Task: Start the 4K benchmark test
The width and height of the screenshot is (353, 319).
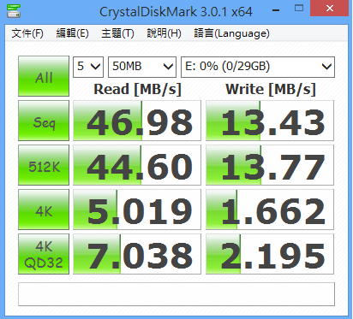Action: pos(44,210)
